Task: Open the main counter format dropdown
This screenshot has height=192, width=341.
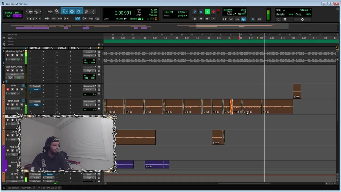Action: pyautogui.click(x=133, y=12)
